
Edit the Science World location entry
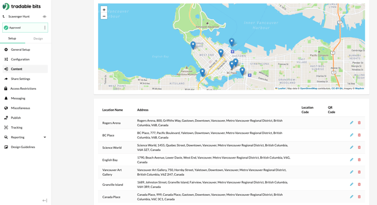click(351, 148)
